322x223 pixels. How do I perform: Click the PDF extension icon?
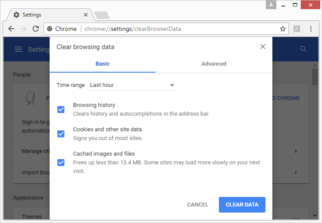click(x=297, y=29)
